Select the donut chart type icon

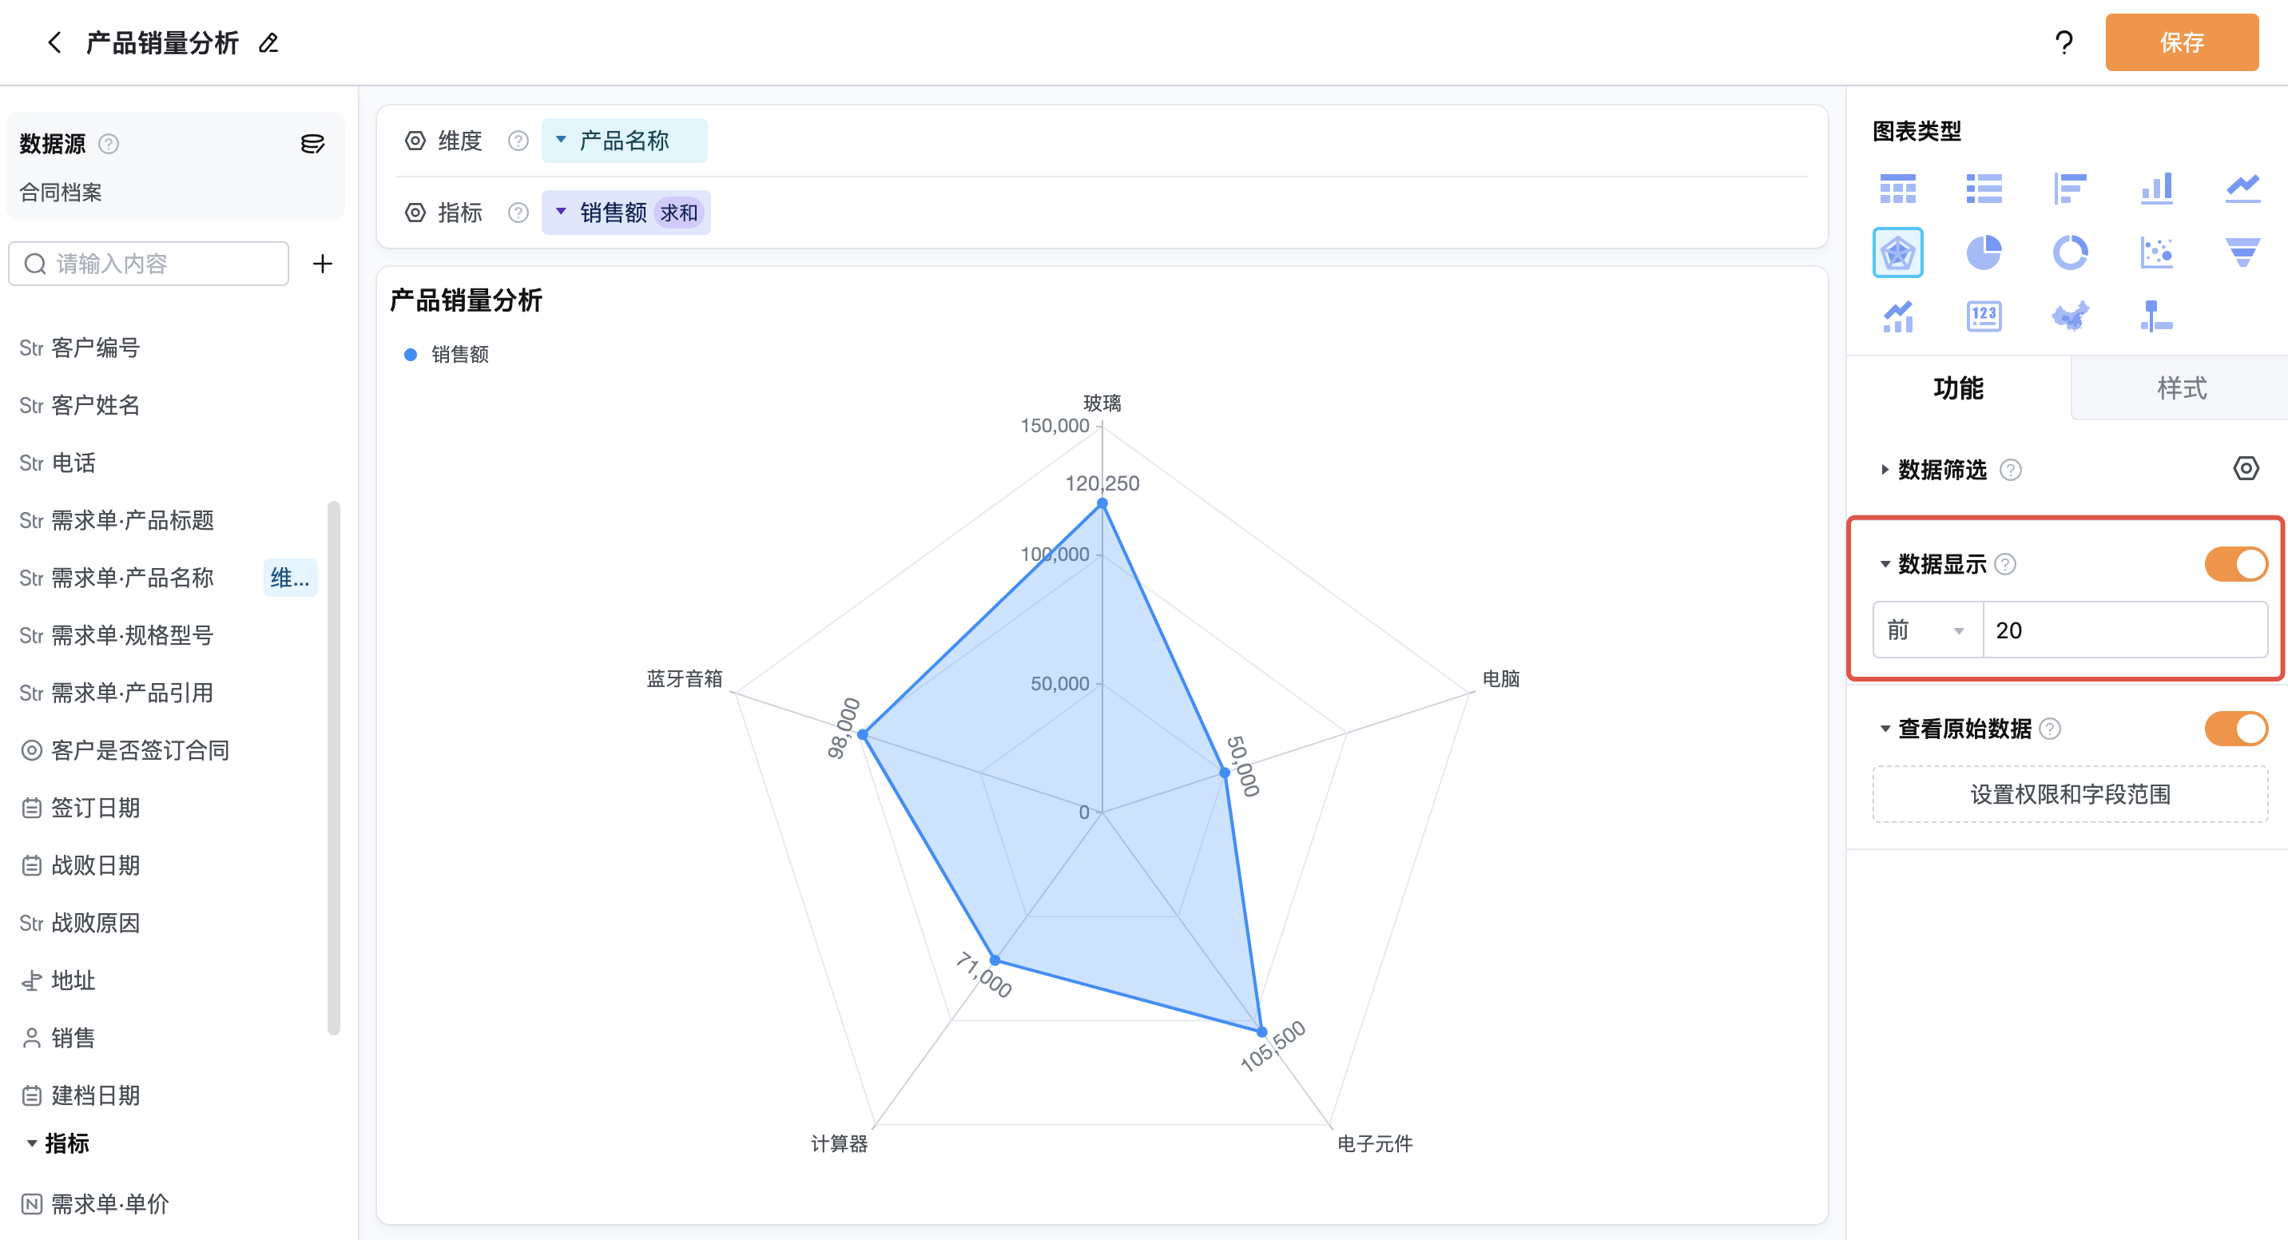pos(2069,253)
